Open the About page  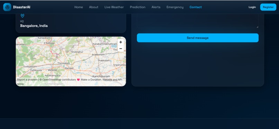point(93,7)
